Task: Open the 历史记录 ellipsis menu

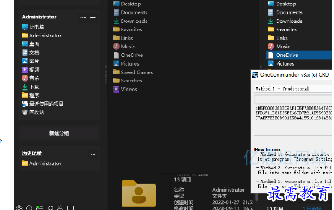Action: click(93, 154)
